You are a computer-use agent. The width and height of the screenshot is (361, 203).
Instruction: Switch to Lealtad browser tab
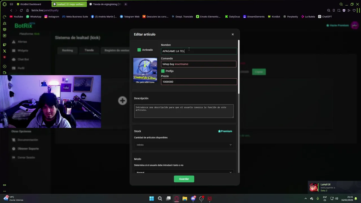[69, 4]
